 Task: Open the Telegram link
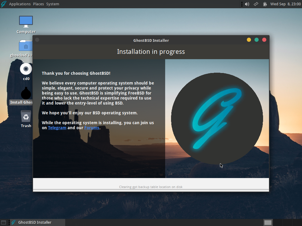57,128
